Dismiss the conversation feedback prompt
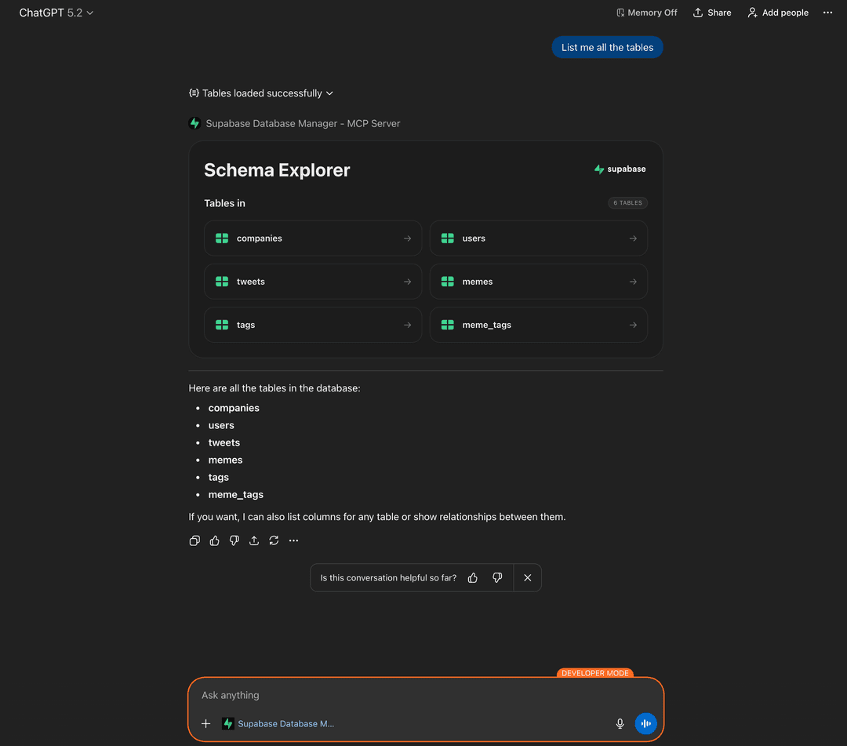Viewport: 847px width, 746px height. pos(527,577)
